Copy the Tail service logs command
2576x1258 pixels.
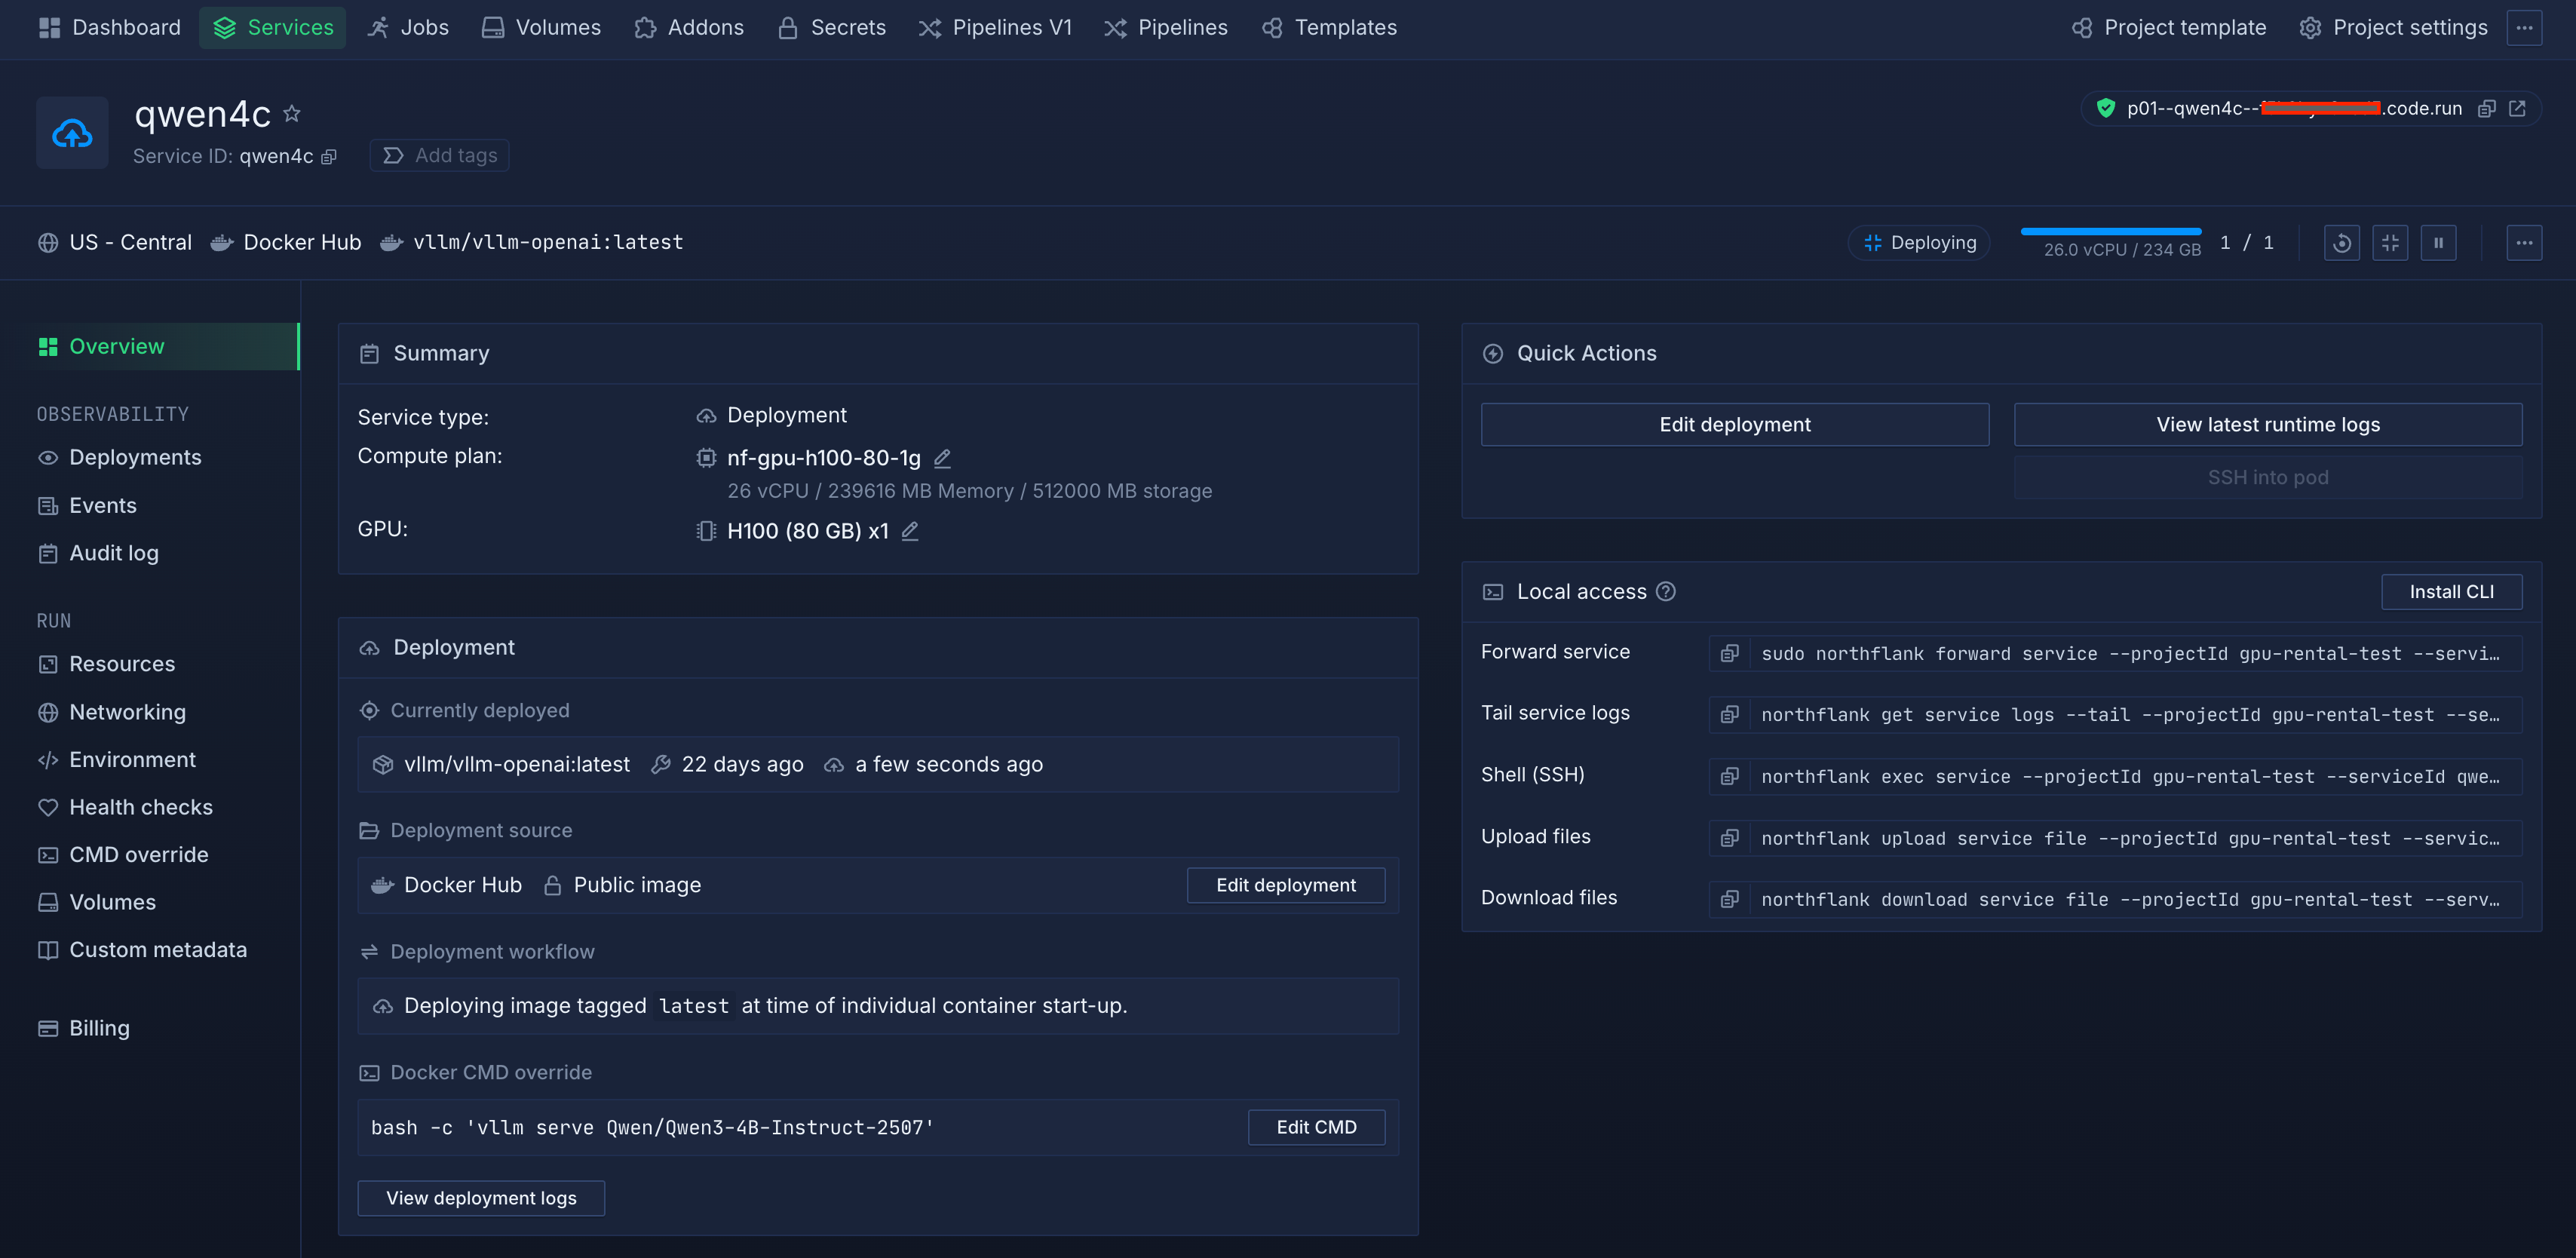tap(1729, 714)
